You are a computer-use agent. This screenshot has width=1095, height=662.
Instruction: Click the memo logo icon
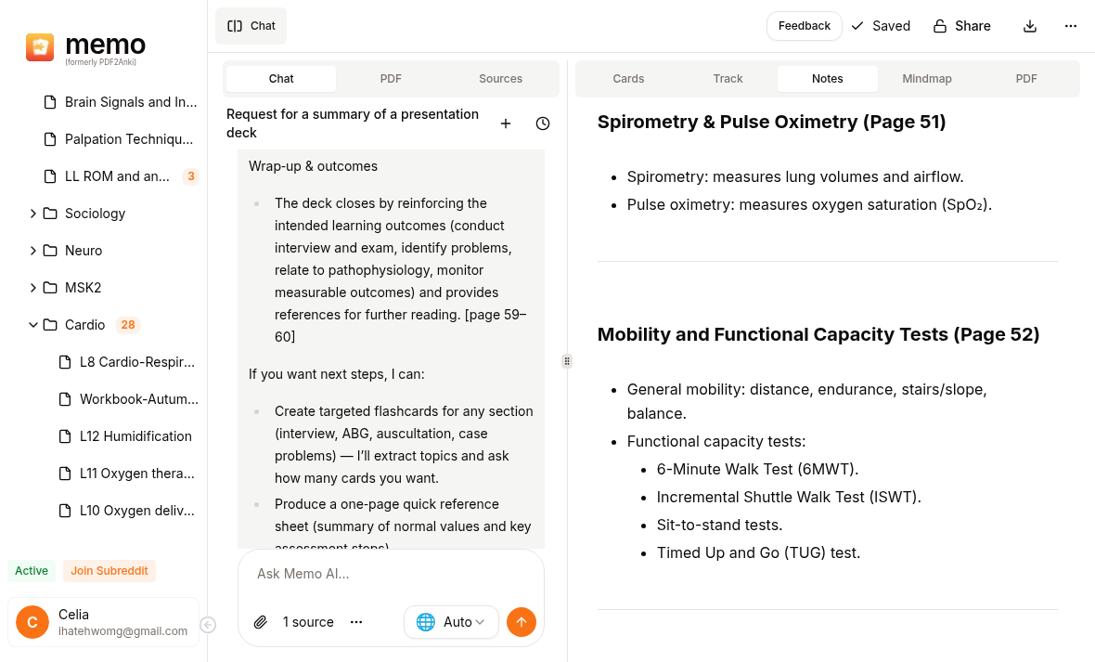point(40,47)
